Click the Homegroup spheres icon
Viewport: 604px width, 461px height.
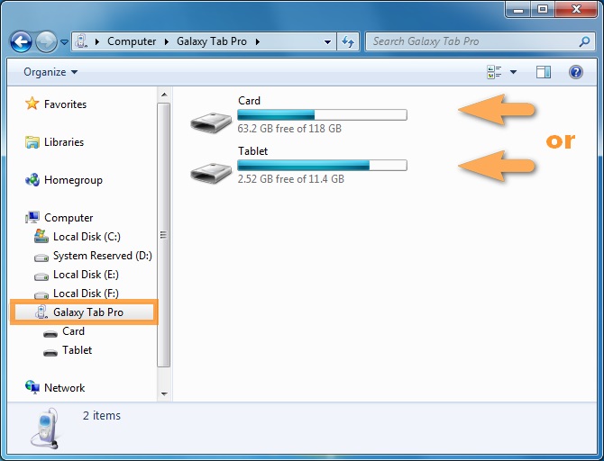(32, 180)
